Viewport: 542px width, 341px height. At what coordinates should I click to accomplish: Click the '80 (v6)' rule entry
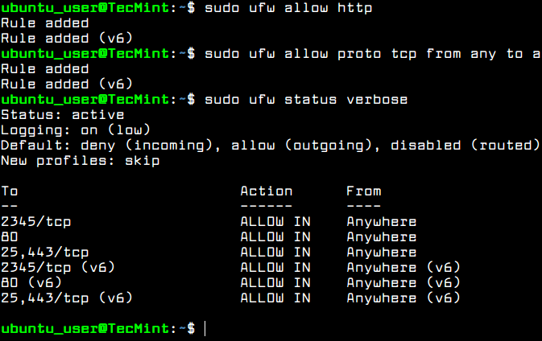pyautogui.click(x=31, y=282)
